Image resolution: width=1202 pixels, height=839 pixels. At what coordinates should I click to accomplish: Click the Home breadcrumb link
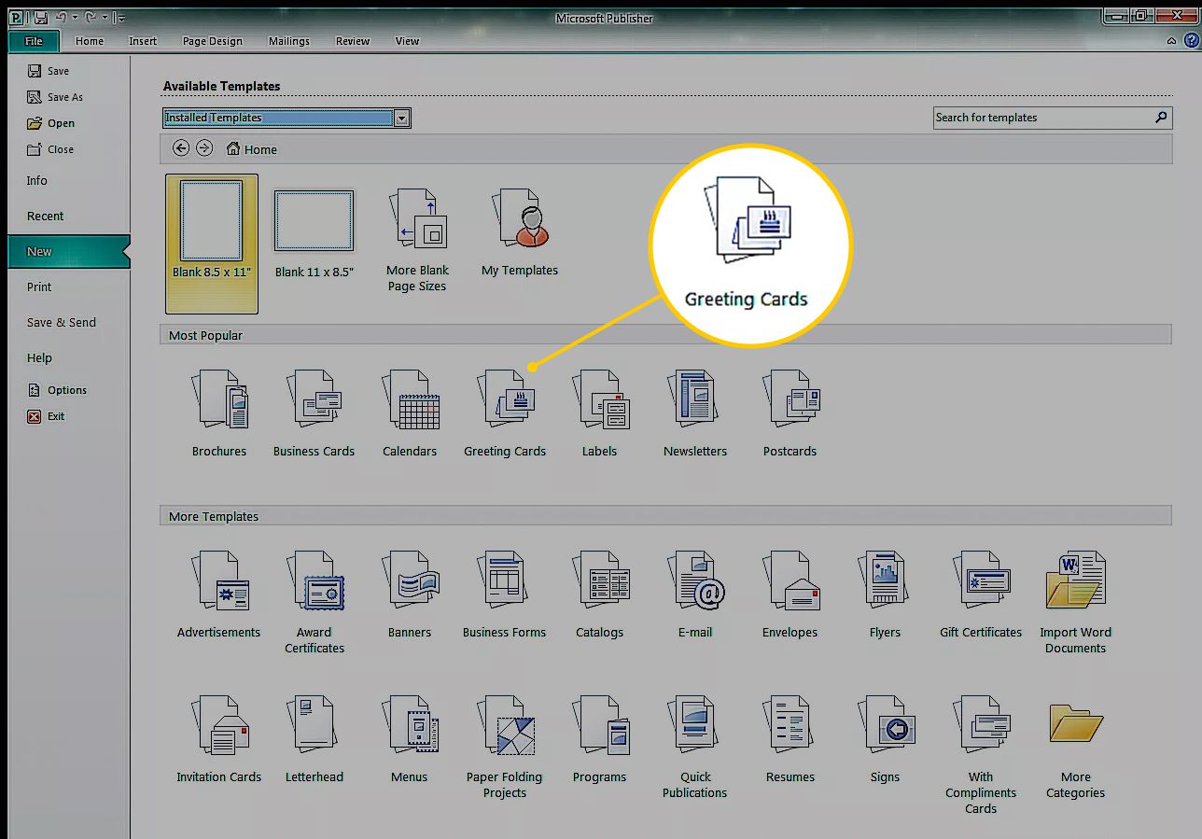252,149
